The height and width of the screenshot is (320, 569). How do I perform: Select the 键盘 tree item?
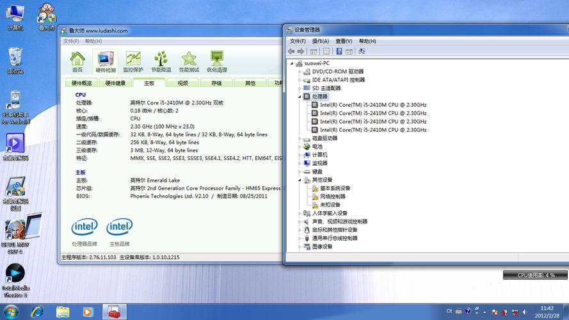(x=317, y=172)
